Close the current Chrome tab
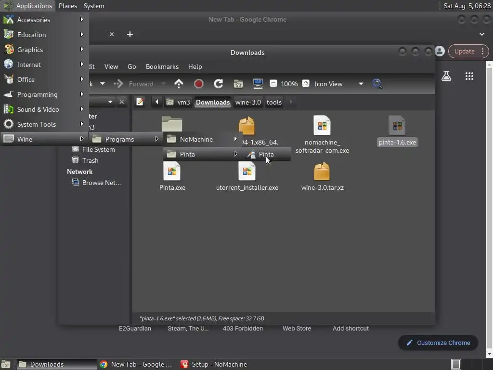 click(112, 34)
